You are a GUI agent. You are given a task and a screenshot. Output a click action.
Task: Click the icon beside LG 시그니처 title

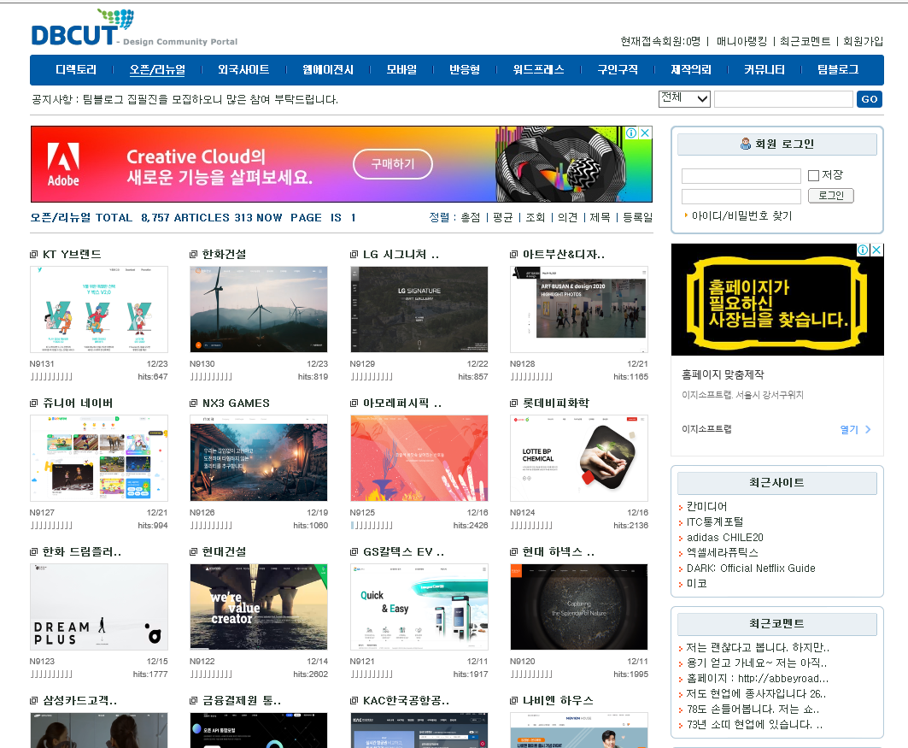pos(354,255)
